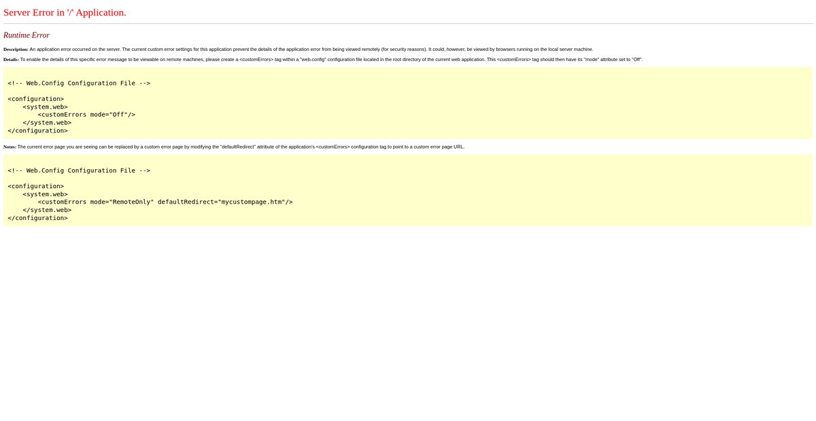The width and height of the screenshot is (816, 421).
Task: Click the sentence starting "An application error occurred"
Action: pyautogui.click(x=311, y=50)
